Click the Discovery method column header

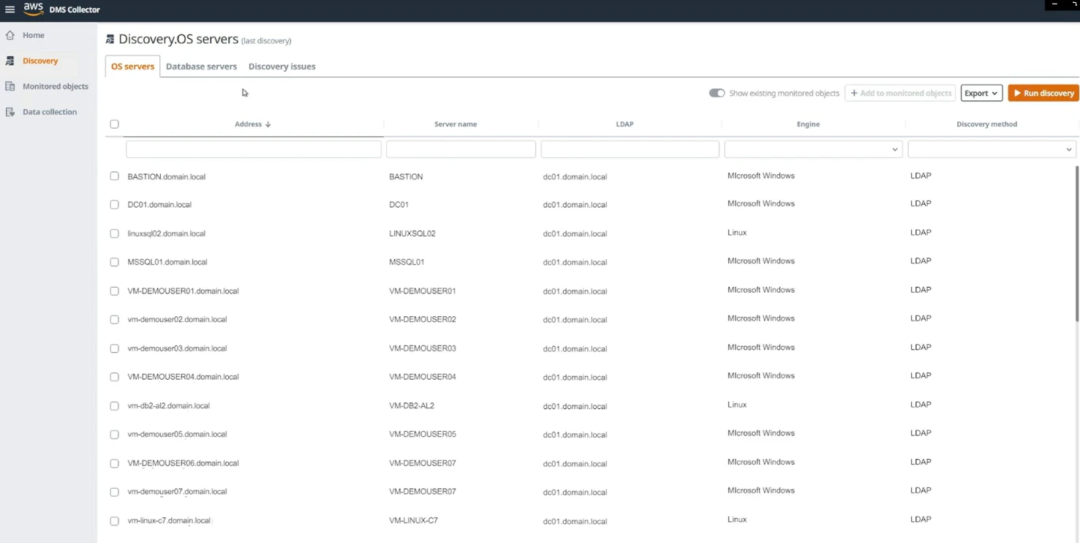(986, 124)
